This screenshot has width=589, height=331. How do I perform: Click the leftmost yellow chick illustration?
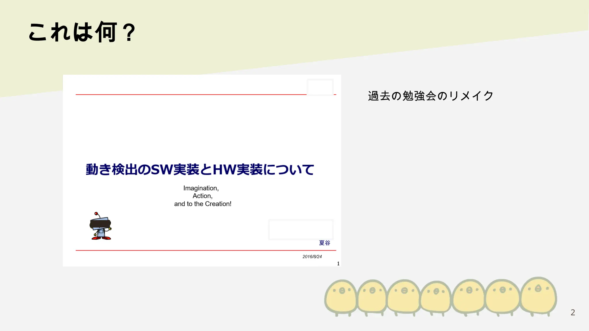coord(341,297)
